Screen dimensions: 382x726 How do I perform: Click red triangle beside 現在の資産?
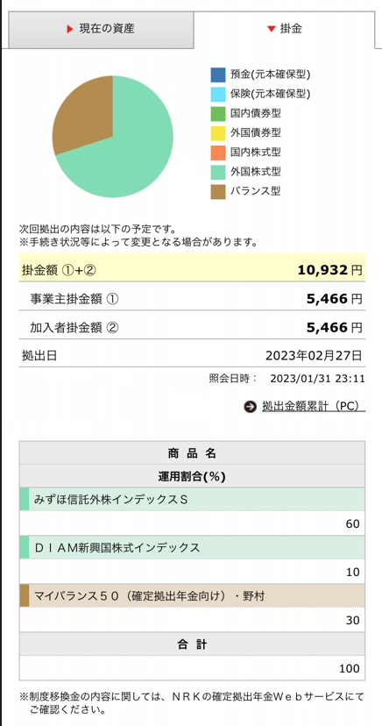click(70, 29)
